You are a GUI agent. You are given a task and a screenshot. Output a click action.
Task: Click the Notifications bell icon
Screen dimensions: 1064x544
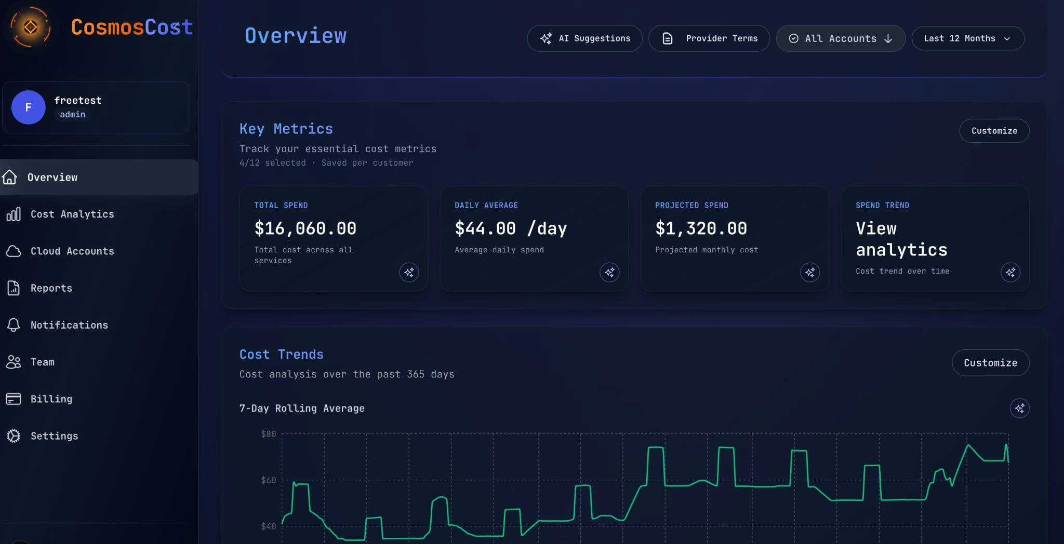click(x=14, y=325)
